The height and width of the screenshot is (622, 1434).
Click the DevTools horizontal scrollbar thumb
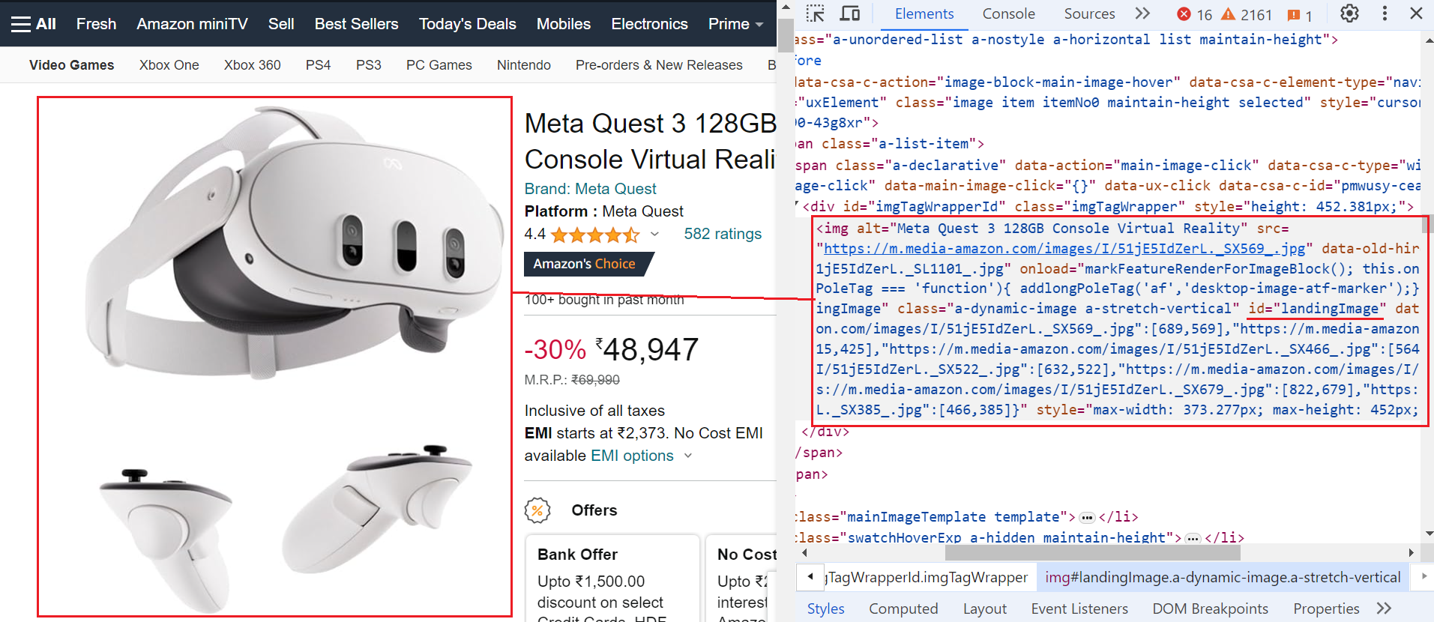pyautogui.click(x=1092, y=553)
